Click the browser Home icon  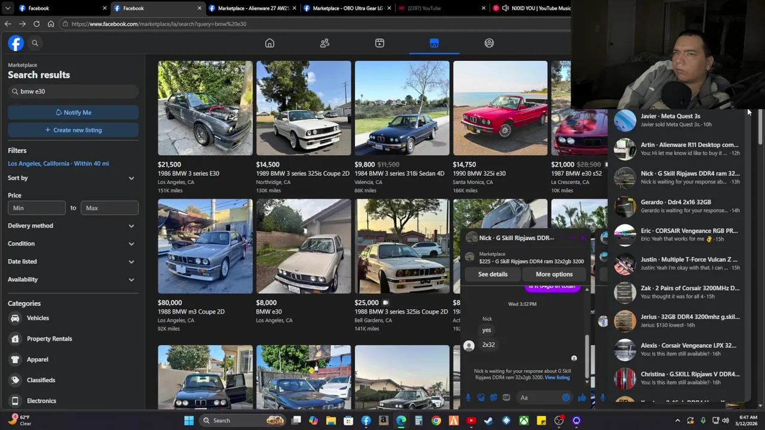51,24
